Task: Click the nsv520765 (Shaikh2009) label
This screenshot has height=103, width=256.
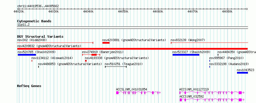Action: pos(37,52)
